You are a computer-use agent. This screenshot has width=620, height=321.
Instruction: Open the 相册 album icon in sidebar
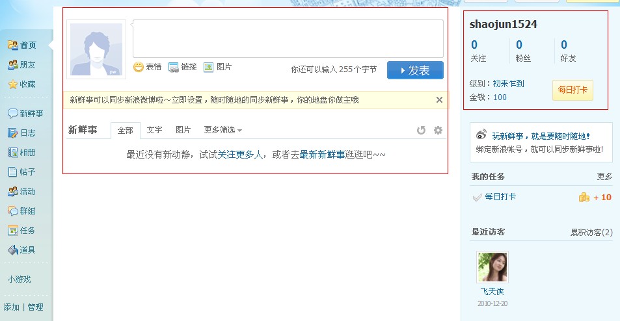(12, 152)
